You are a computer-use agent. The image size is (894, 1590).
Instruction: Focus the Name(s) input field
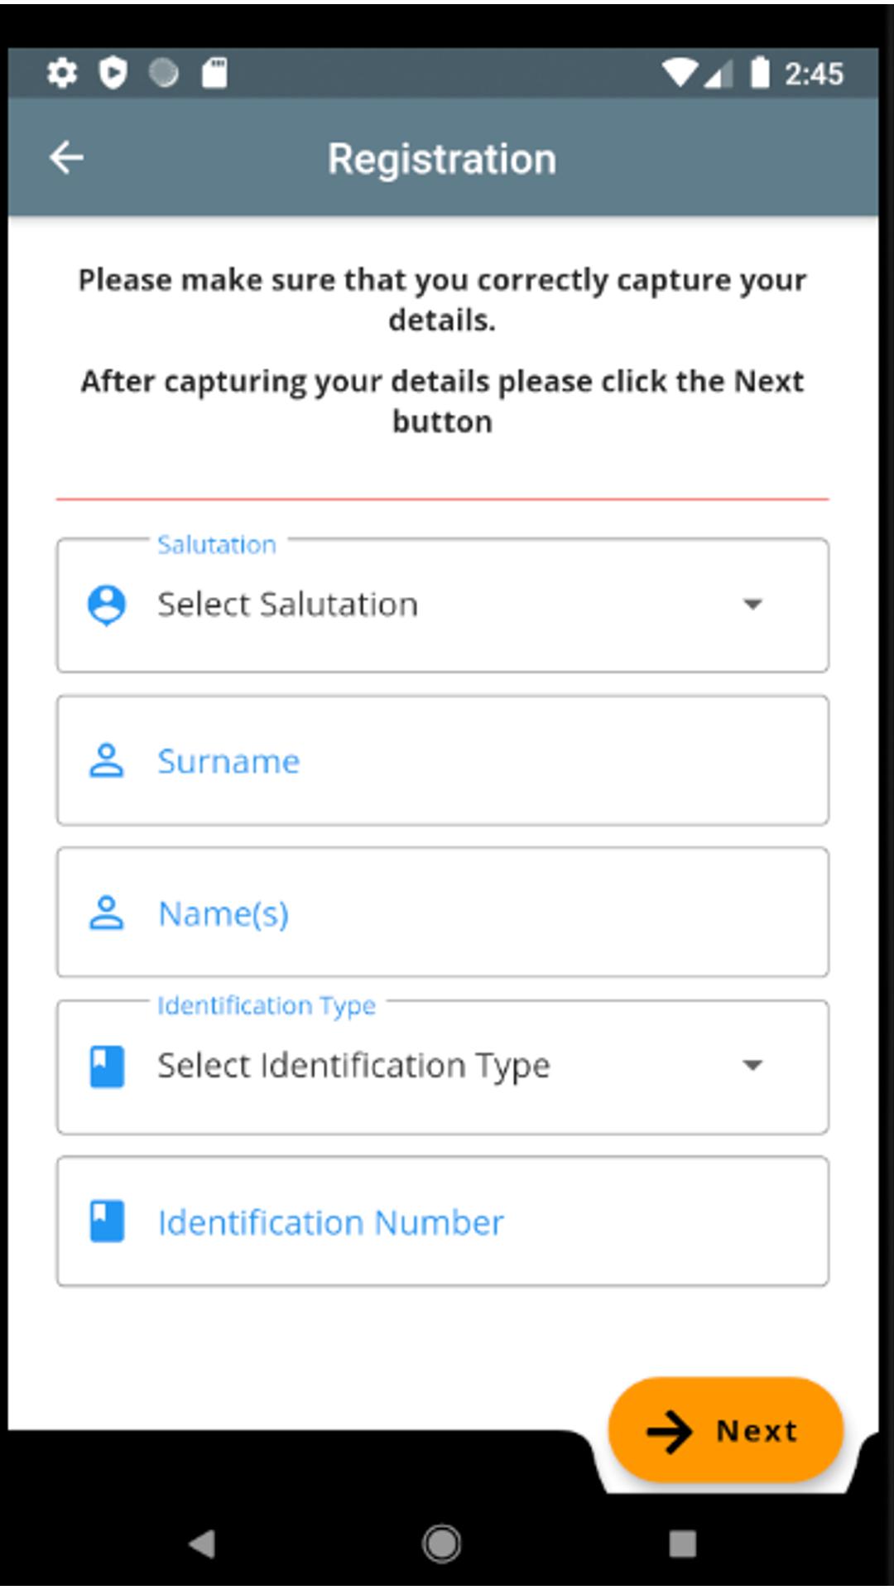pos(443,913)
